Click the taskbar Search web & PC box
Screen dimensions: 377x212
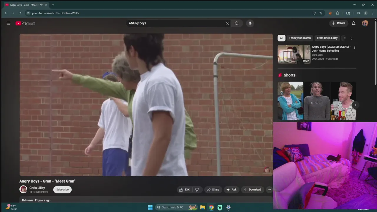pos(176,207)
